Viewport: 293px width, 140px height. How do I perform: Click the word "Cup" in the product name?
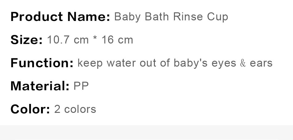tap(217, 17)
